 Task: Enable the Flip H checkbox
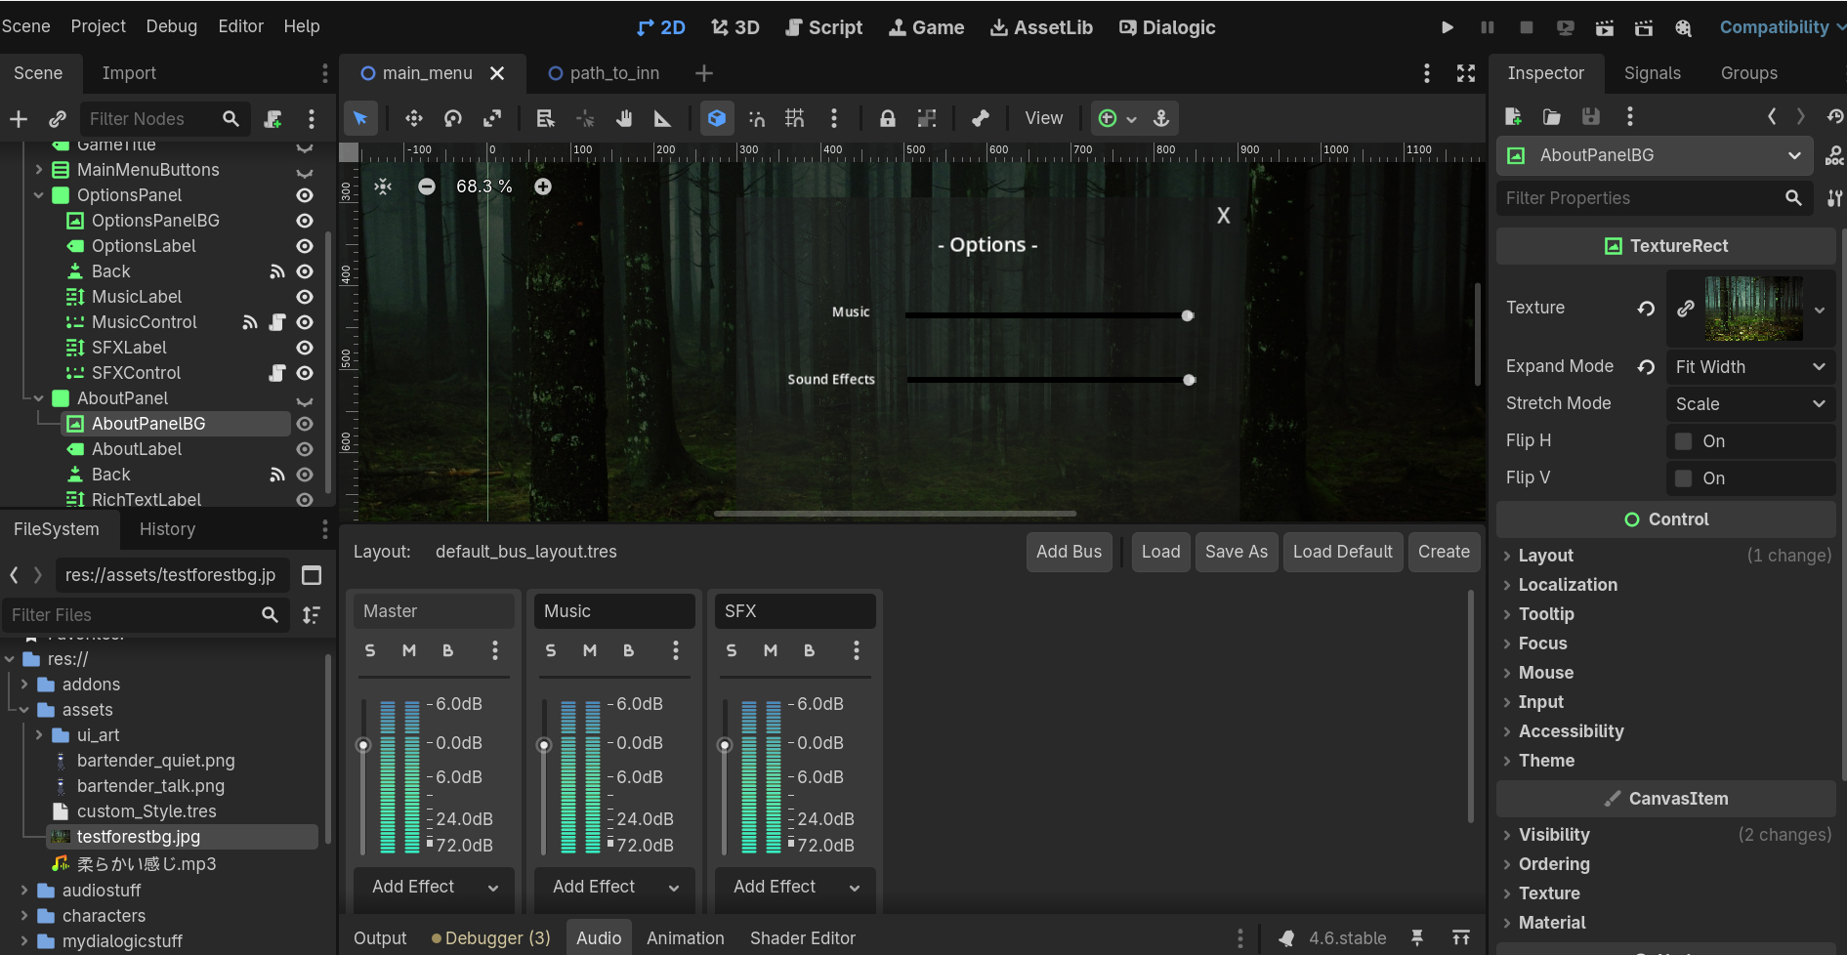tap(1684, 441)
